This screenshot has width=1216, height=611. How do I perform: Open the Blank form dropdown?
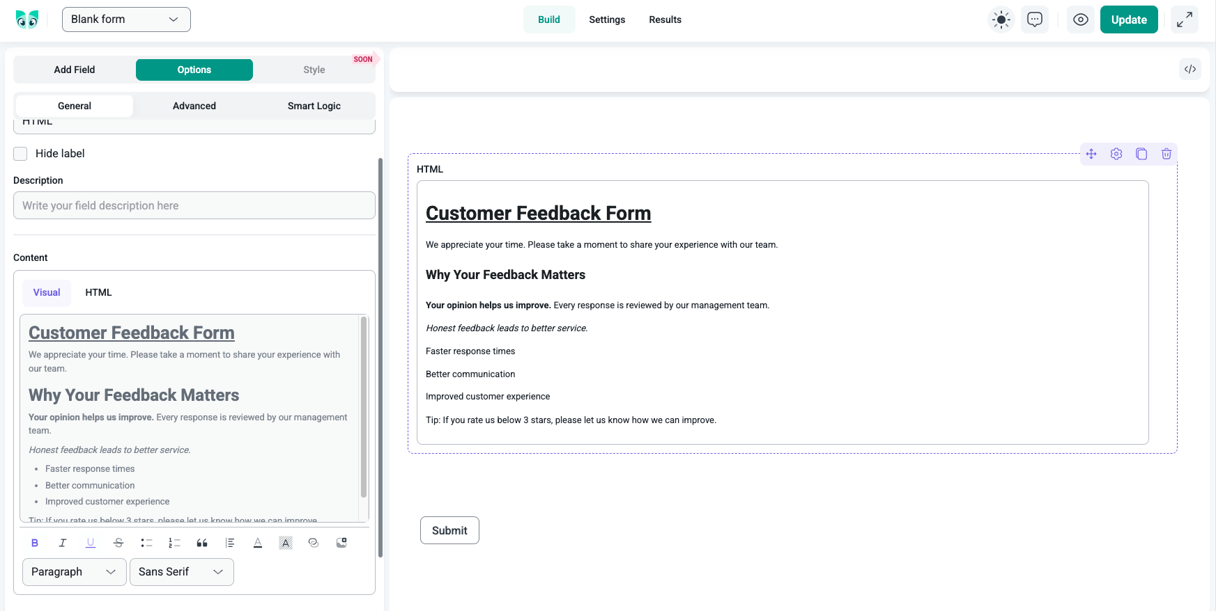(126, 19)
